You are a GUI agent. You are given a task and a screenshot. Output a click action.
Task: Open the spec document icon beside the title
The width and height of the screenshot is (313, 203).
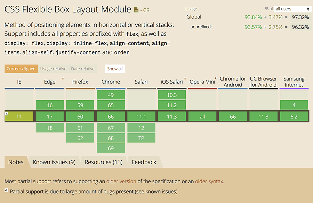136,10
